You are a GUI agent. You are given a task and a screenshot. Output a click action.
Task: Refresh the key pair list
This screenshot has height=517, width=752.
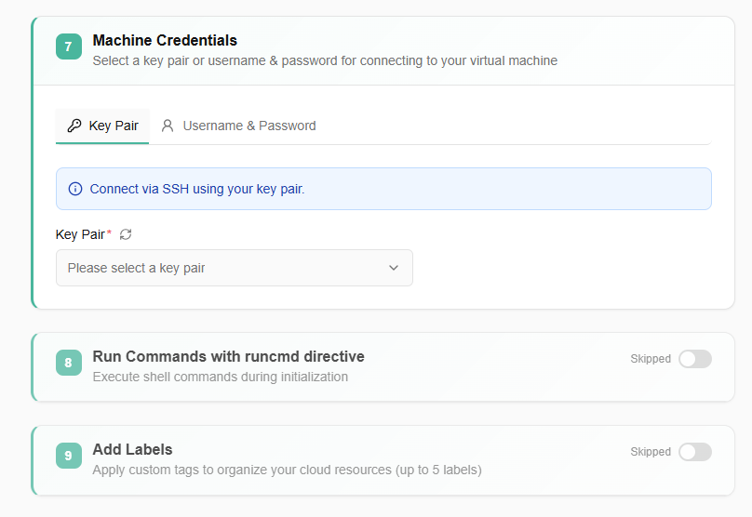point(126,234)
